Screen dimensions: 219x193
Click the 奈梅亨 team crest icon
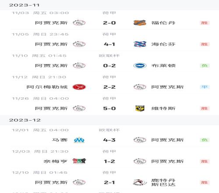[x=79, y=161]
